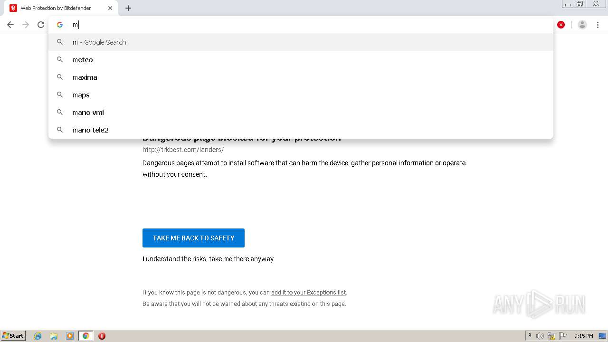Image resolution: width=608 pixels, height=342 pixels.
Task: Open the Chrome three-dot menu
Action: 598,25
